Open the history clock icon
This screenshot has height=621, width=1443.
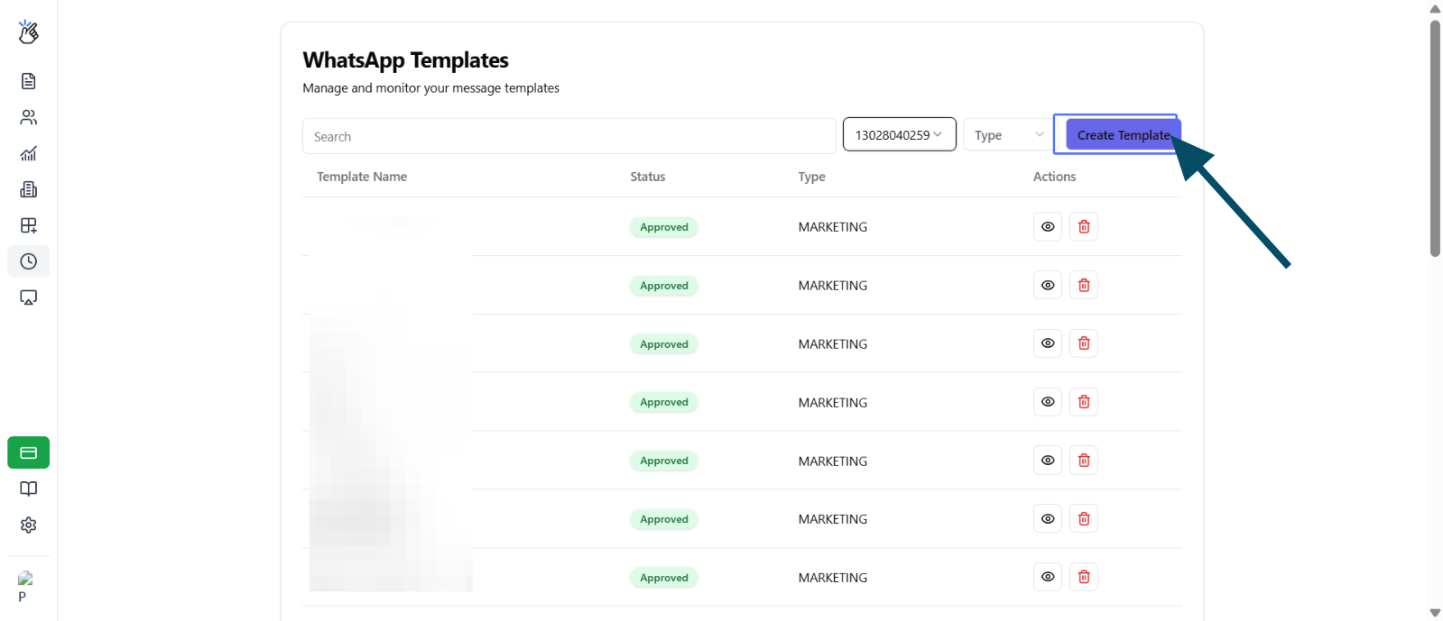(x=28, y=261)
